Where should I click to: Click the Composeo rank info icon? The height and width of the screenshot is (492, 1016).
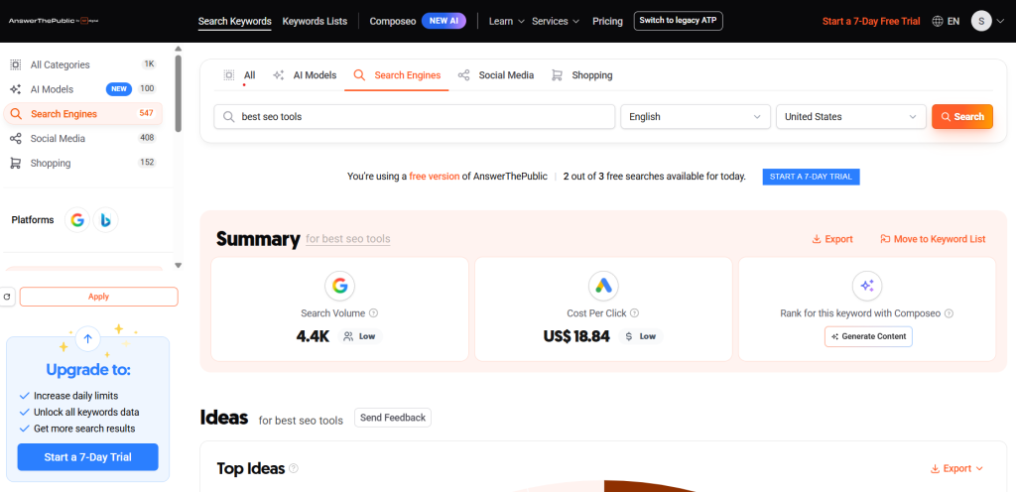[x=949, y=313]
